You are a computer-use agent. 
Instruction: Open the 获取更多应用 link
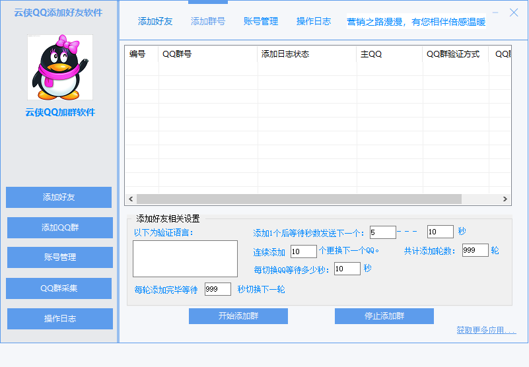pos(486,330)
